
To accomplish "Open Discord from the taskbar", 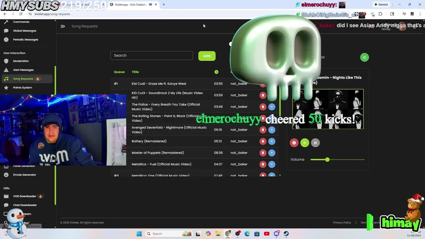I will tap(276, 234).
